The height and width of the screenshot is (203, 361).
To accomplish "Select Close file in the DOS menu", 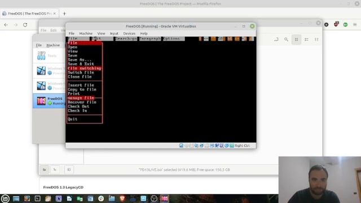I will click(x=80, y=77).
